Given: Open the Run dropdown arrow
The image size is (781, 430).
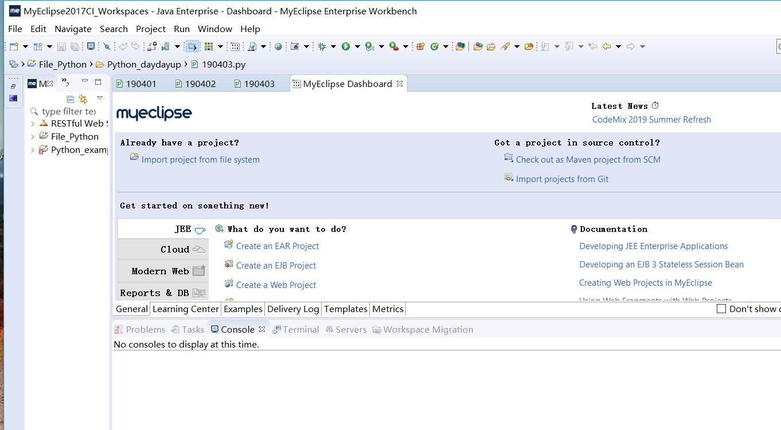Looking at the screenshot, I should [x=357, y=46].
